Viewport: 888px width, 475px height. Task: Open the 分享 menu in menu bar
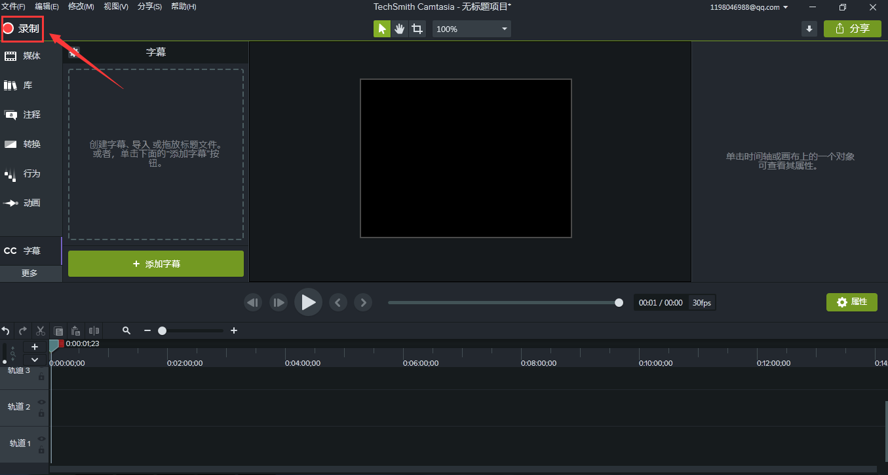point(149,7)
